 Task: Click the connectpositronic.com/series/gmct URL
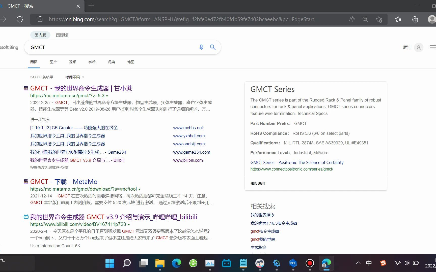292,169
